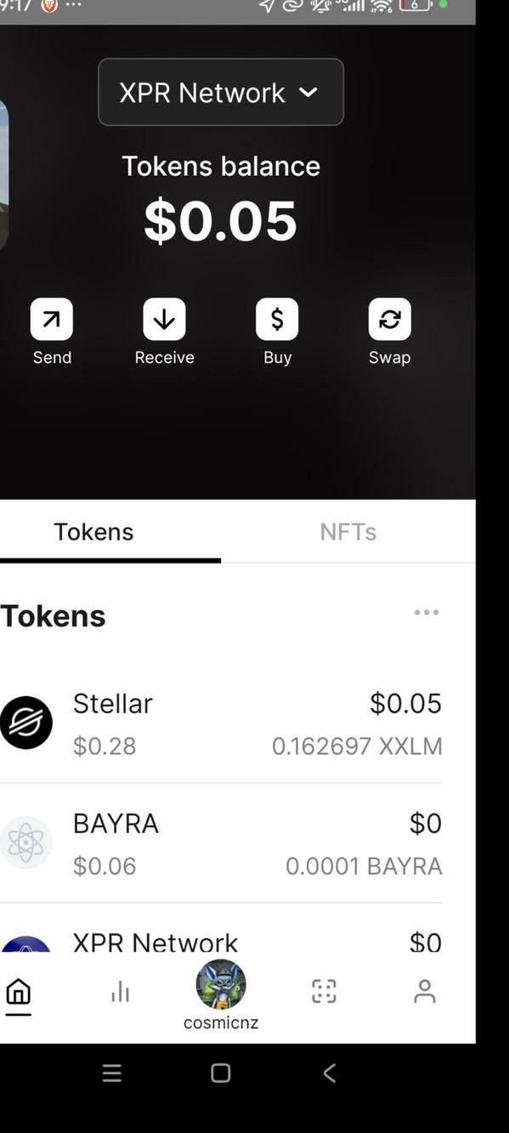Tap the Send icon
Screen dimensions: 509x1133
pyautogui.click(x=52, y=318)
